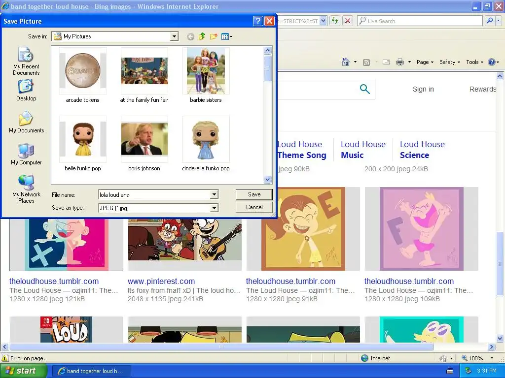505x378 pixels.
Task: Open the Print options dropdown arrow
Action: (409, 62)
